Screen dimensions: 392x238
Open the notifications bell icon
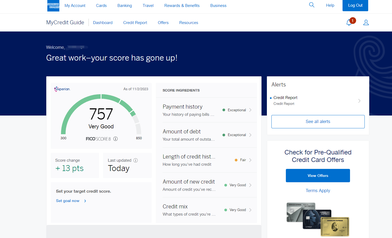(349, 23)
